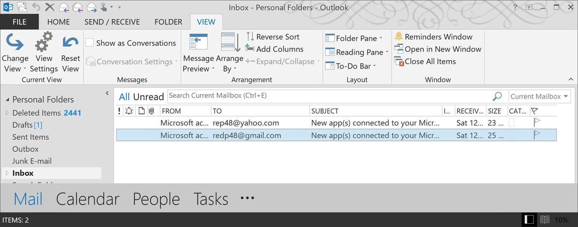Image resolution: width=578 pixels, height=227 pixels.
Task: Select the VIEW tab
Action: point(206,22)
